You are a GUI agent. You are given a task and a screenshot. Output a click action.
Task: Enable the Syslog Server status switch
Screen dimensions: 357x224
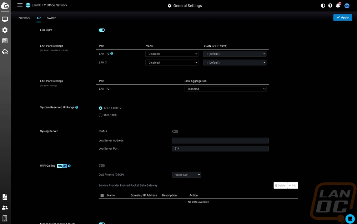pos(175,131)
